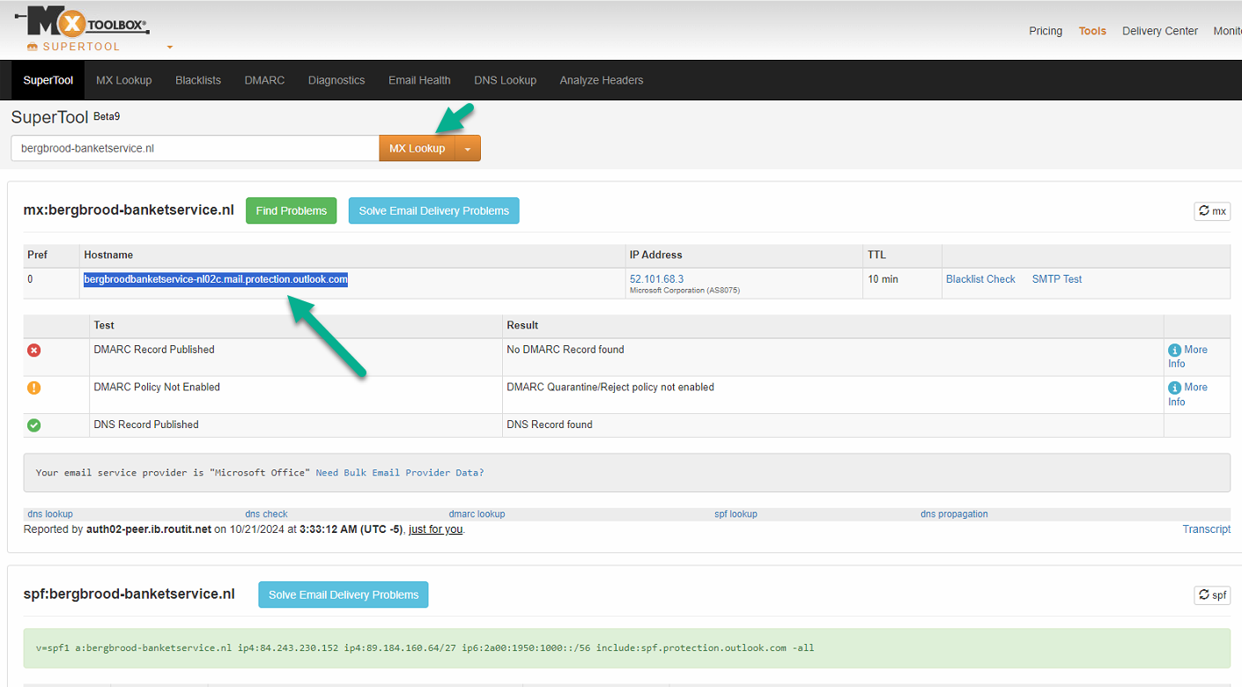Click the highlighted outlook.com hostname
Image resolution: width=1242 pixels, height=687 pixels.
click(216, 279)
